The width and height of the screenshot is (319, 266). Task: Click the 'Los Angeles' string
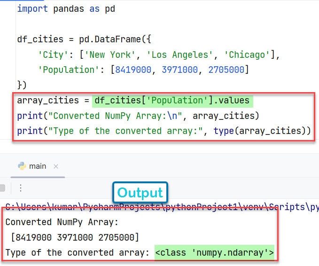[x=179, y=55]
